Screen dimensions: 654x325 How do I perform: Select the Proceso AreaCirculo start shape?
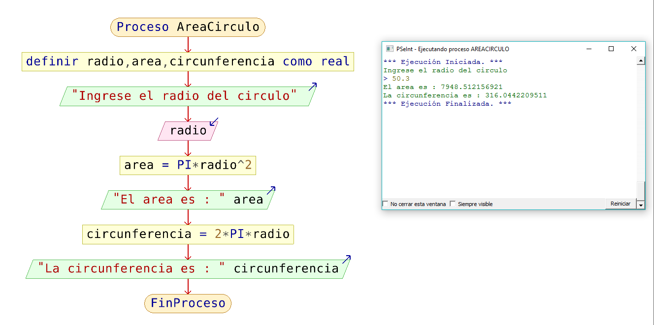(188, 27)
